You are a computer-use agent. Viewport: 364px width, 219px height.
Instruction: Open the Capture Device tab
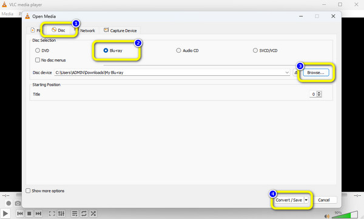pyautogui.click(x=120, y=30)
